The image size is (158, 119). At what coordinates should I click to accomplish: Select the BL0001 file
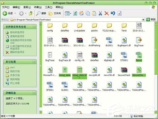coord(109,42)
